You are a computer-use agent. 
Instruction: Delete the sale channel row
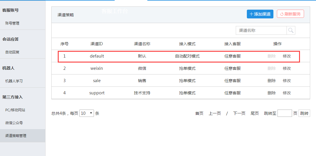[x=271, y=81]
